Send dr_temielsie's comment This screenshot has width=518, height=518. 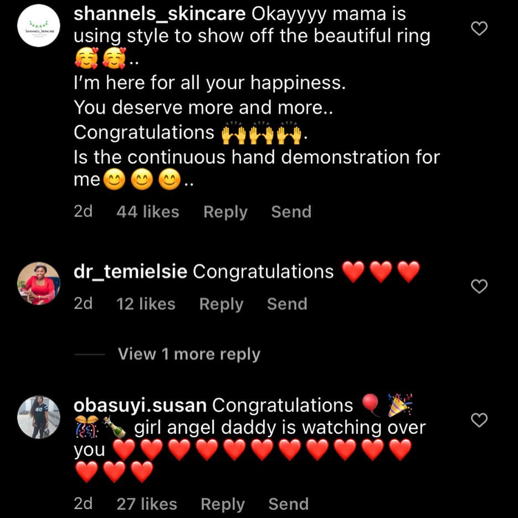287,304
